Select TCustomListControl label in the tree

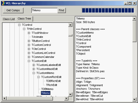pyautogui.click(x=43, y=53)
